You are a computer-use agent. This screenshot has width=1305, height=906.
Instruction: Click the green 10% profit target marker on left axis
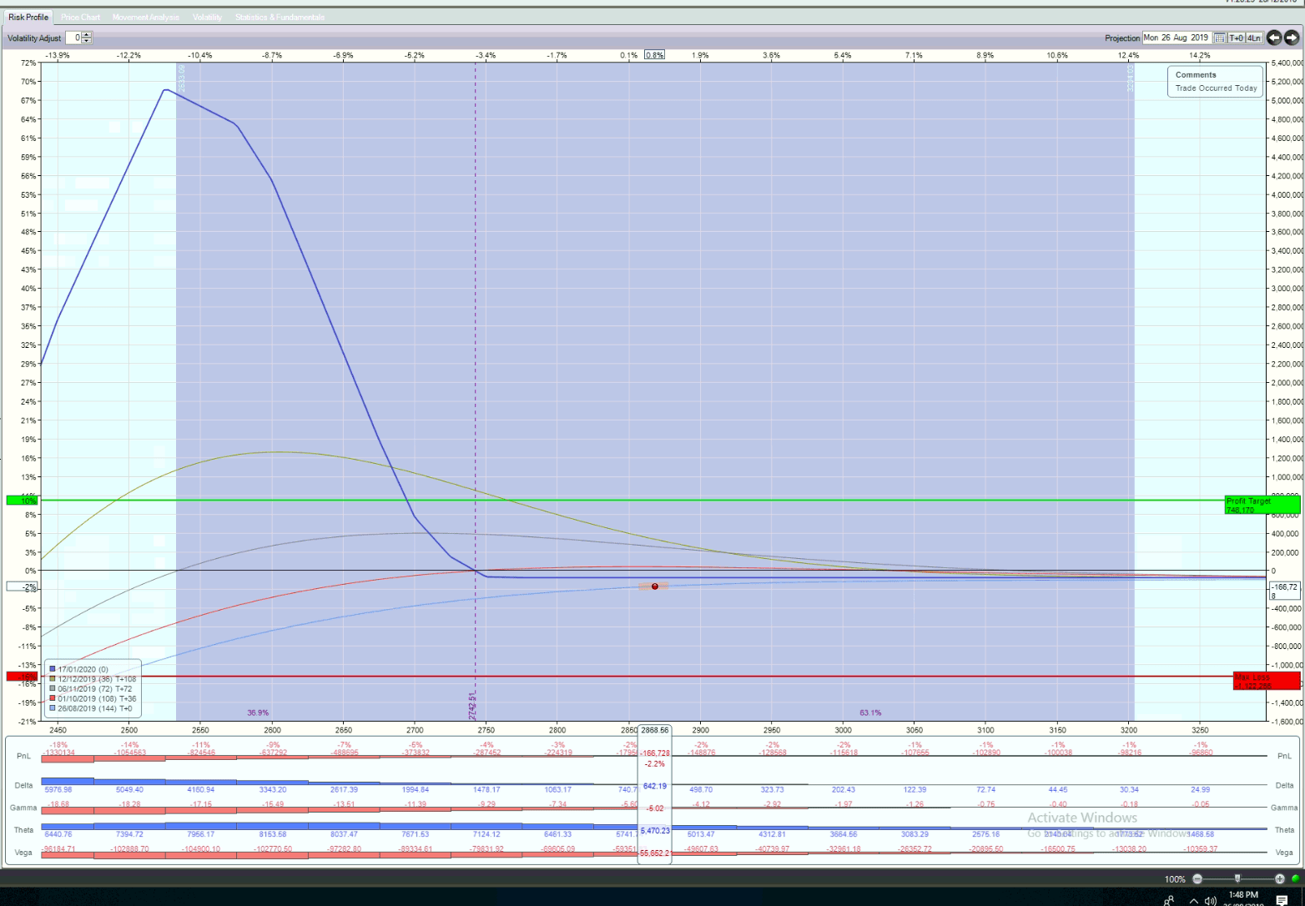(x=23, y=501)
